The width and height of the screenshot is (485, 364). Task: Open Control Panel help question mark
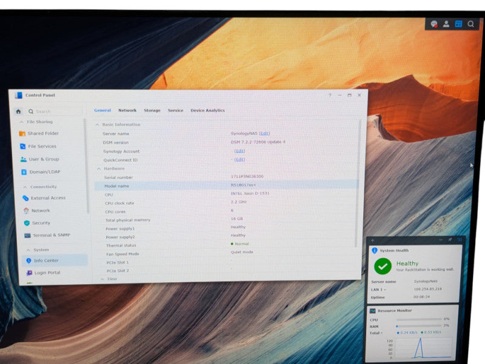tap(330, 95)
